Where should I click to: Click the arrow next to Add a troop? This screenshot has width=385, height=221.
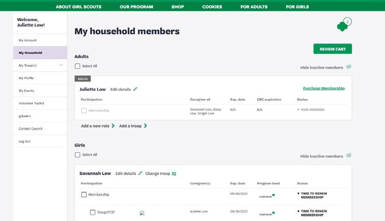(145, 125)
